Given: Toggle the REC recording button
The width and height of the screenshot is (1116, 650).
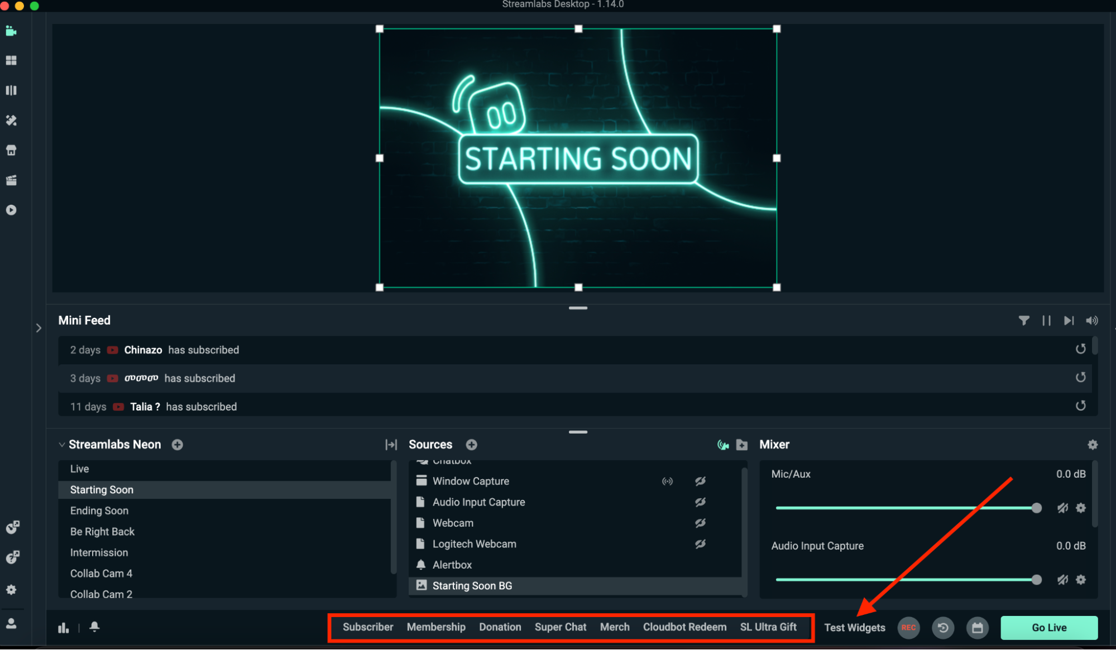Looking at the screenshot, I should click(908, 628).
